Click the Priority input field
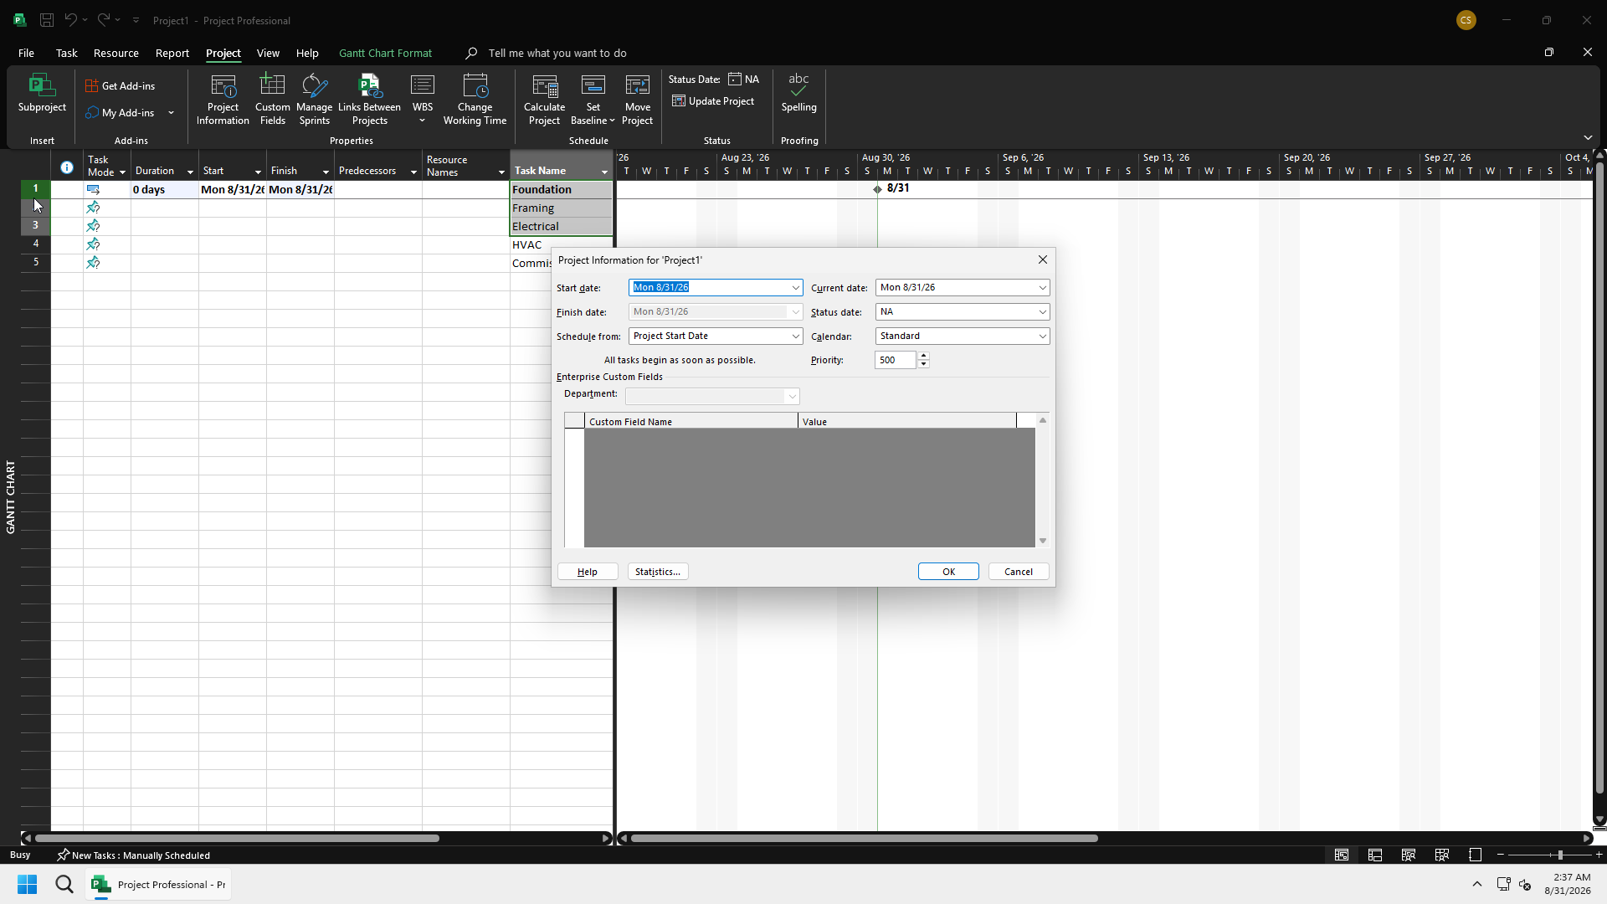The image size is (1607, 904). [896, 360]
